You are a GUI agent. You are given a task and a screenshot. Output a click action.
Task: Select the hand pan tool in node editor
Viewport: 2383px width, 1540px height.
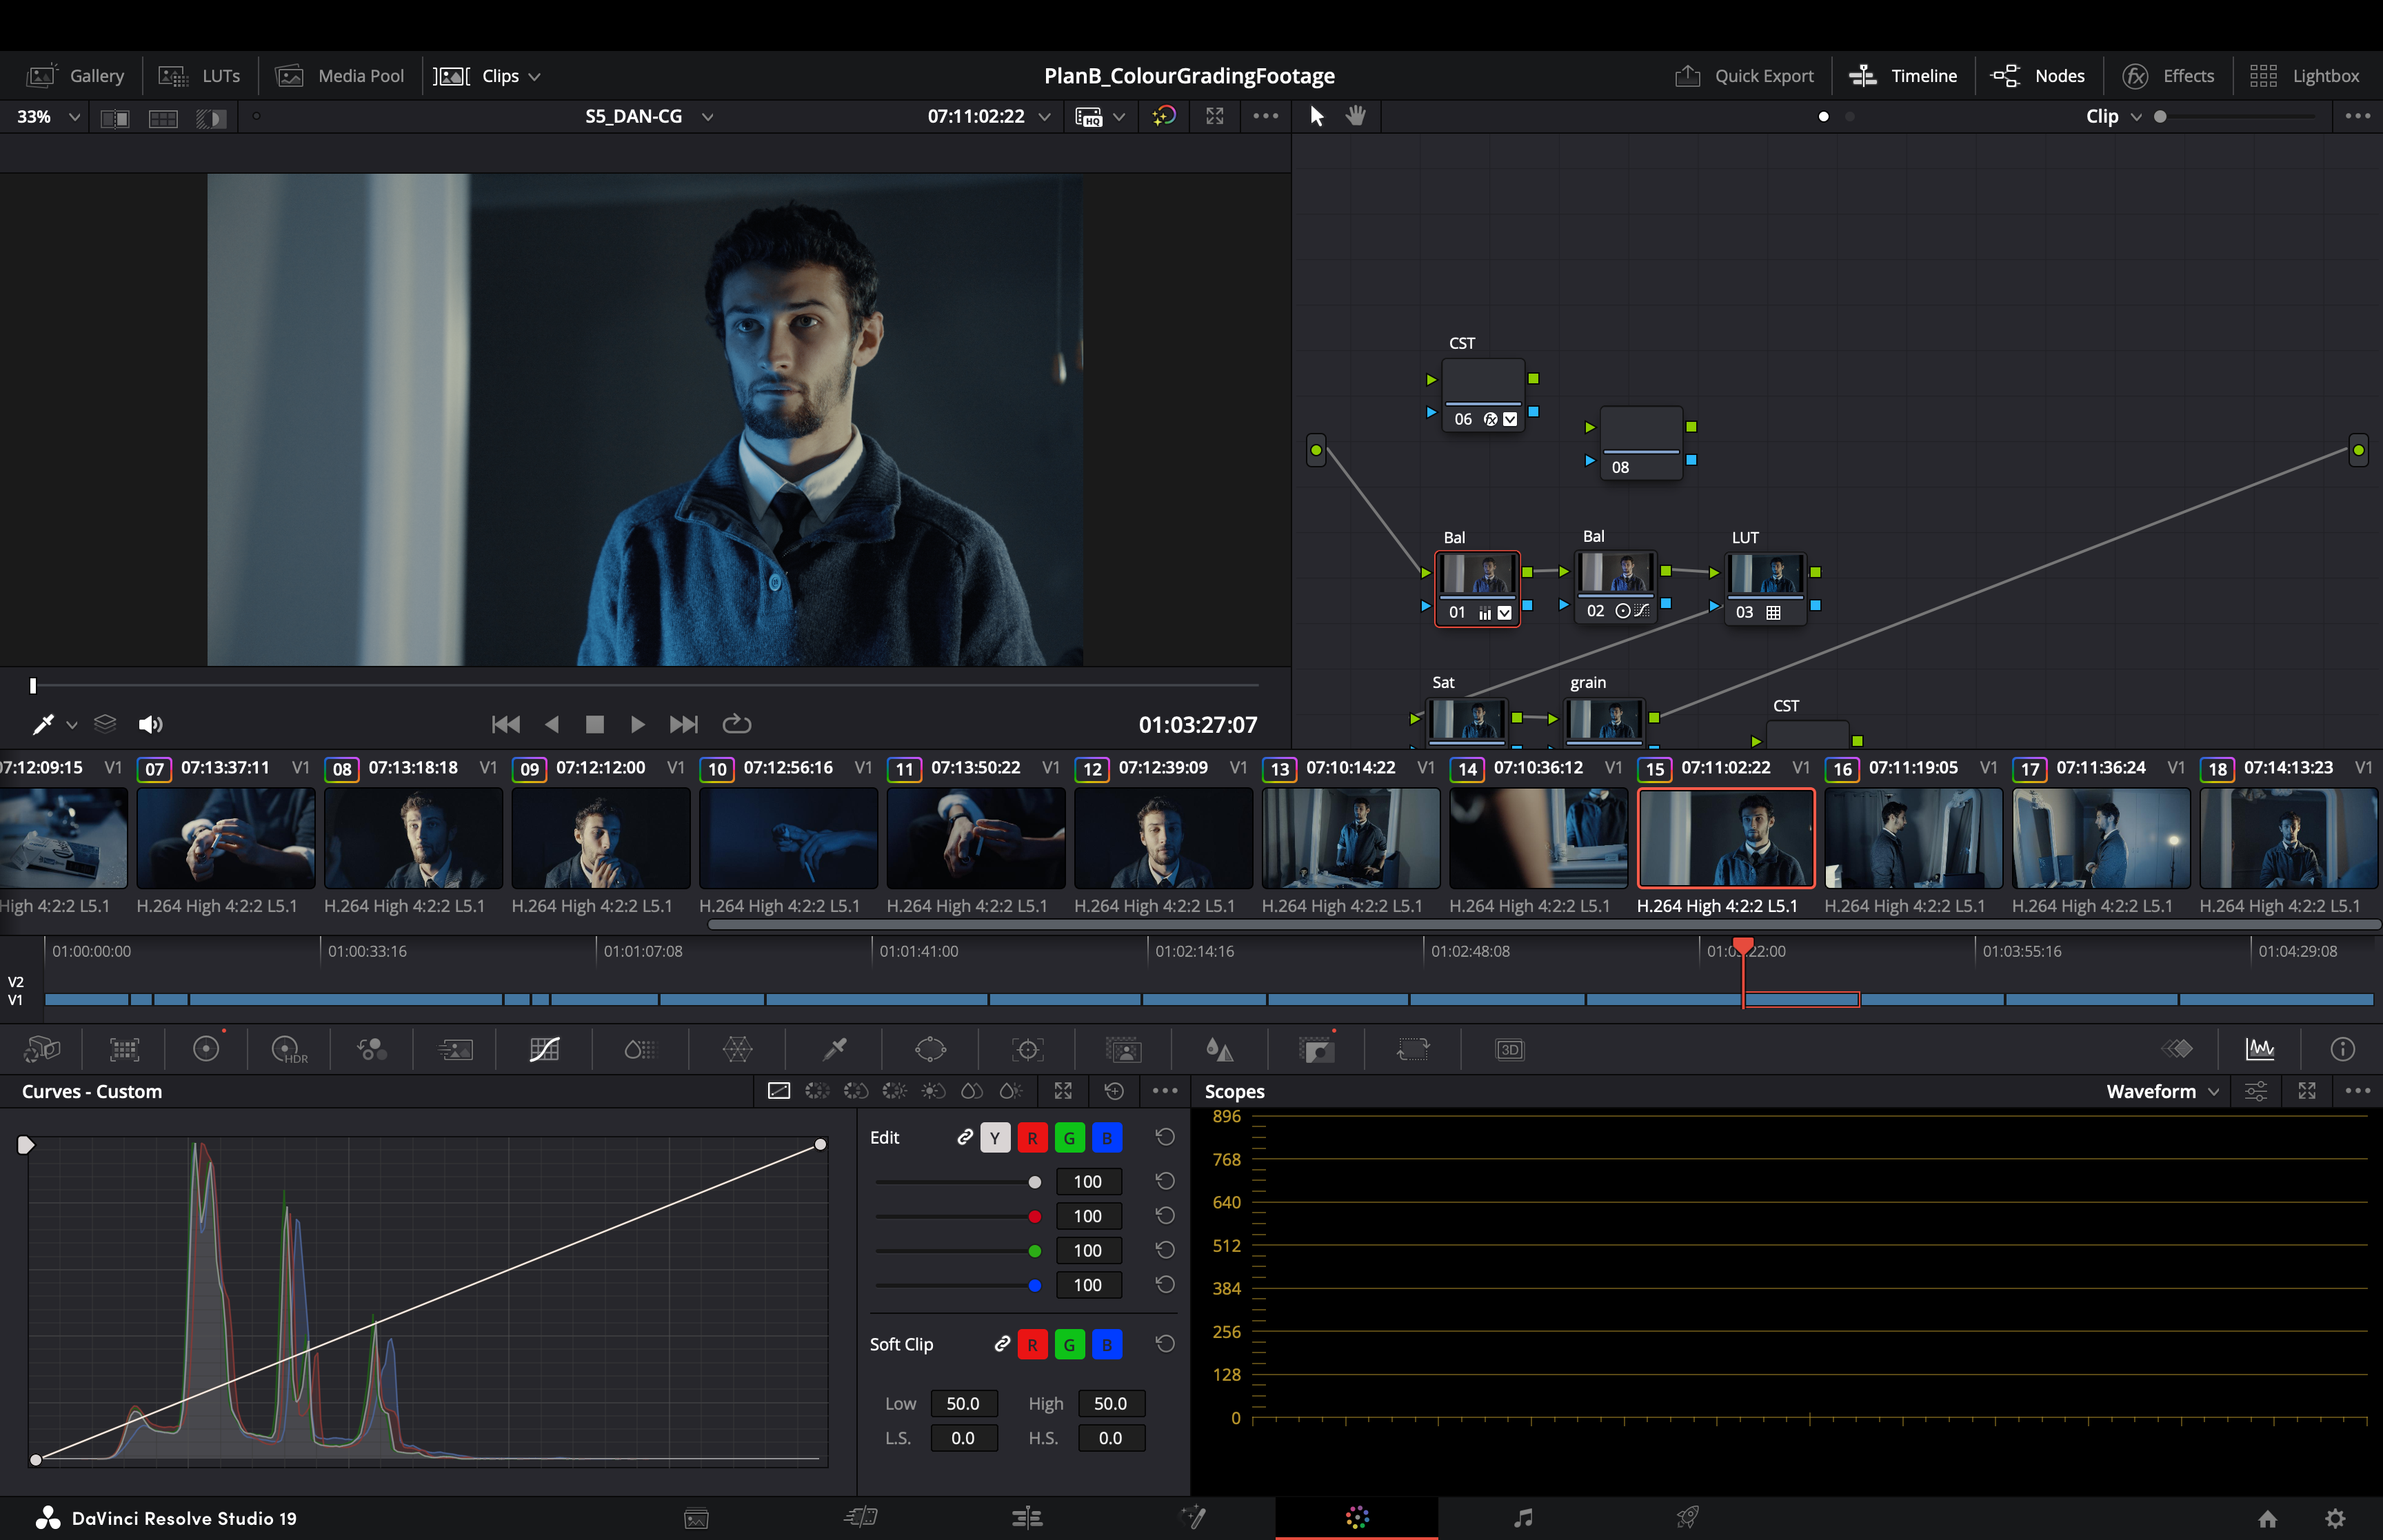[x=1355, y=116]
